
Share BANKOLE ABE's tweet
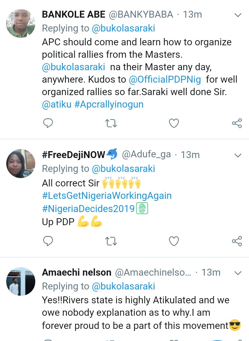pyautogui.click(x=237, y=123)
